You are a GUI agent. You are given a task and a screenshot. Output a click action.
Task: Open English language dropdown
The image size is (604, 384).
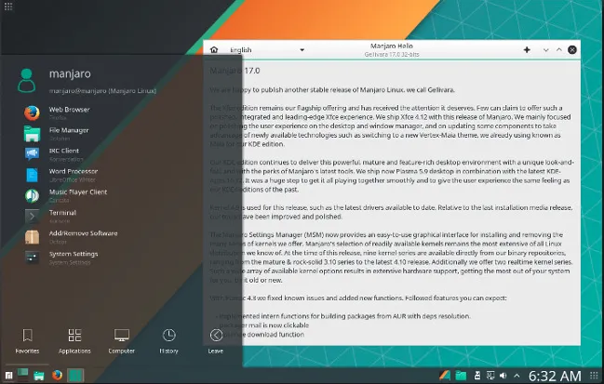tap(267, 50)
